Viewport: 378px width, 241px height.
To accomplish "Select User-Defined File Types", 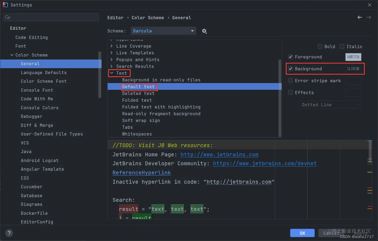I will pyautogui.click(x=52, y=134).
